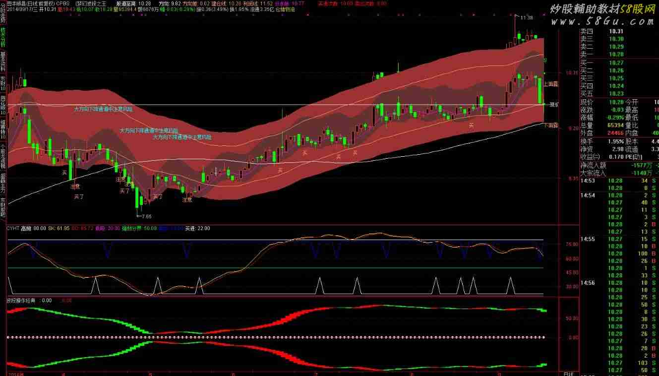Click the 14:55 time label in tick list
This screenshot has height=376, width=659.
click(588, 239)
